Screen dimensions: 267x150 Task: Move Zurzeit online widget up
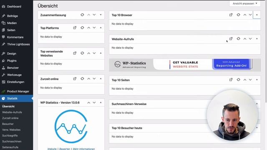[x=89, y=79]
